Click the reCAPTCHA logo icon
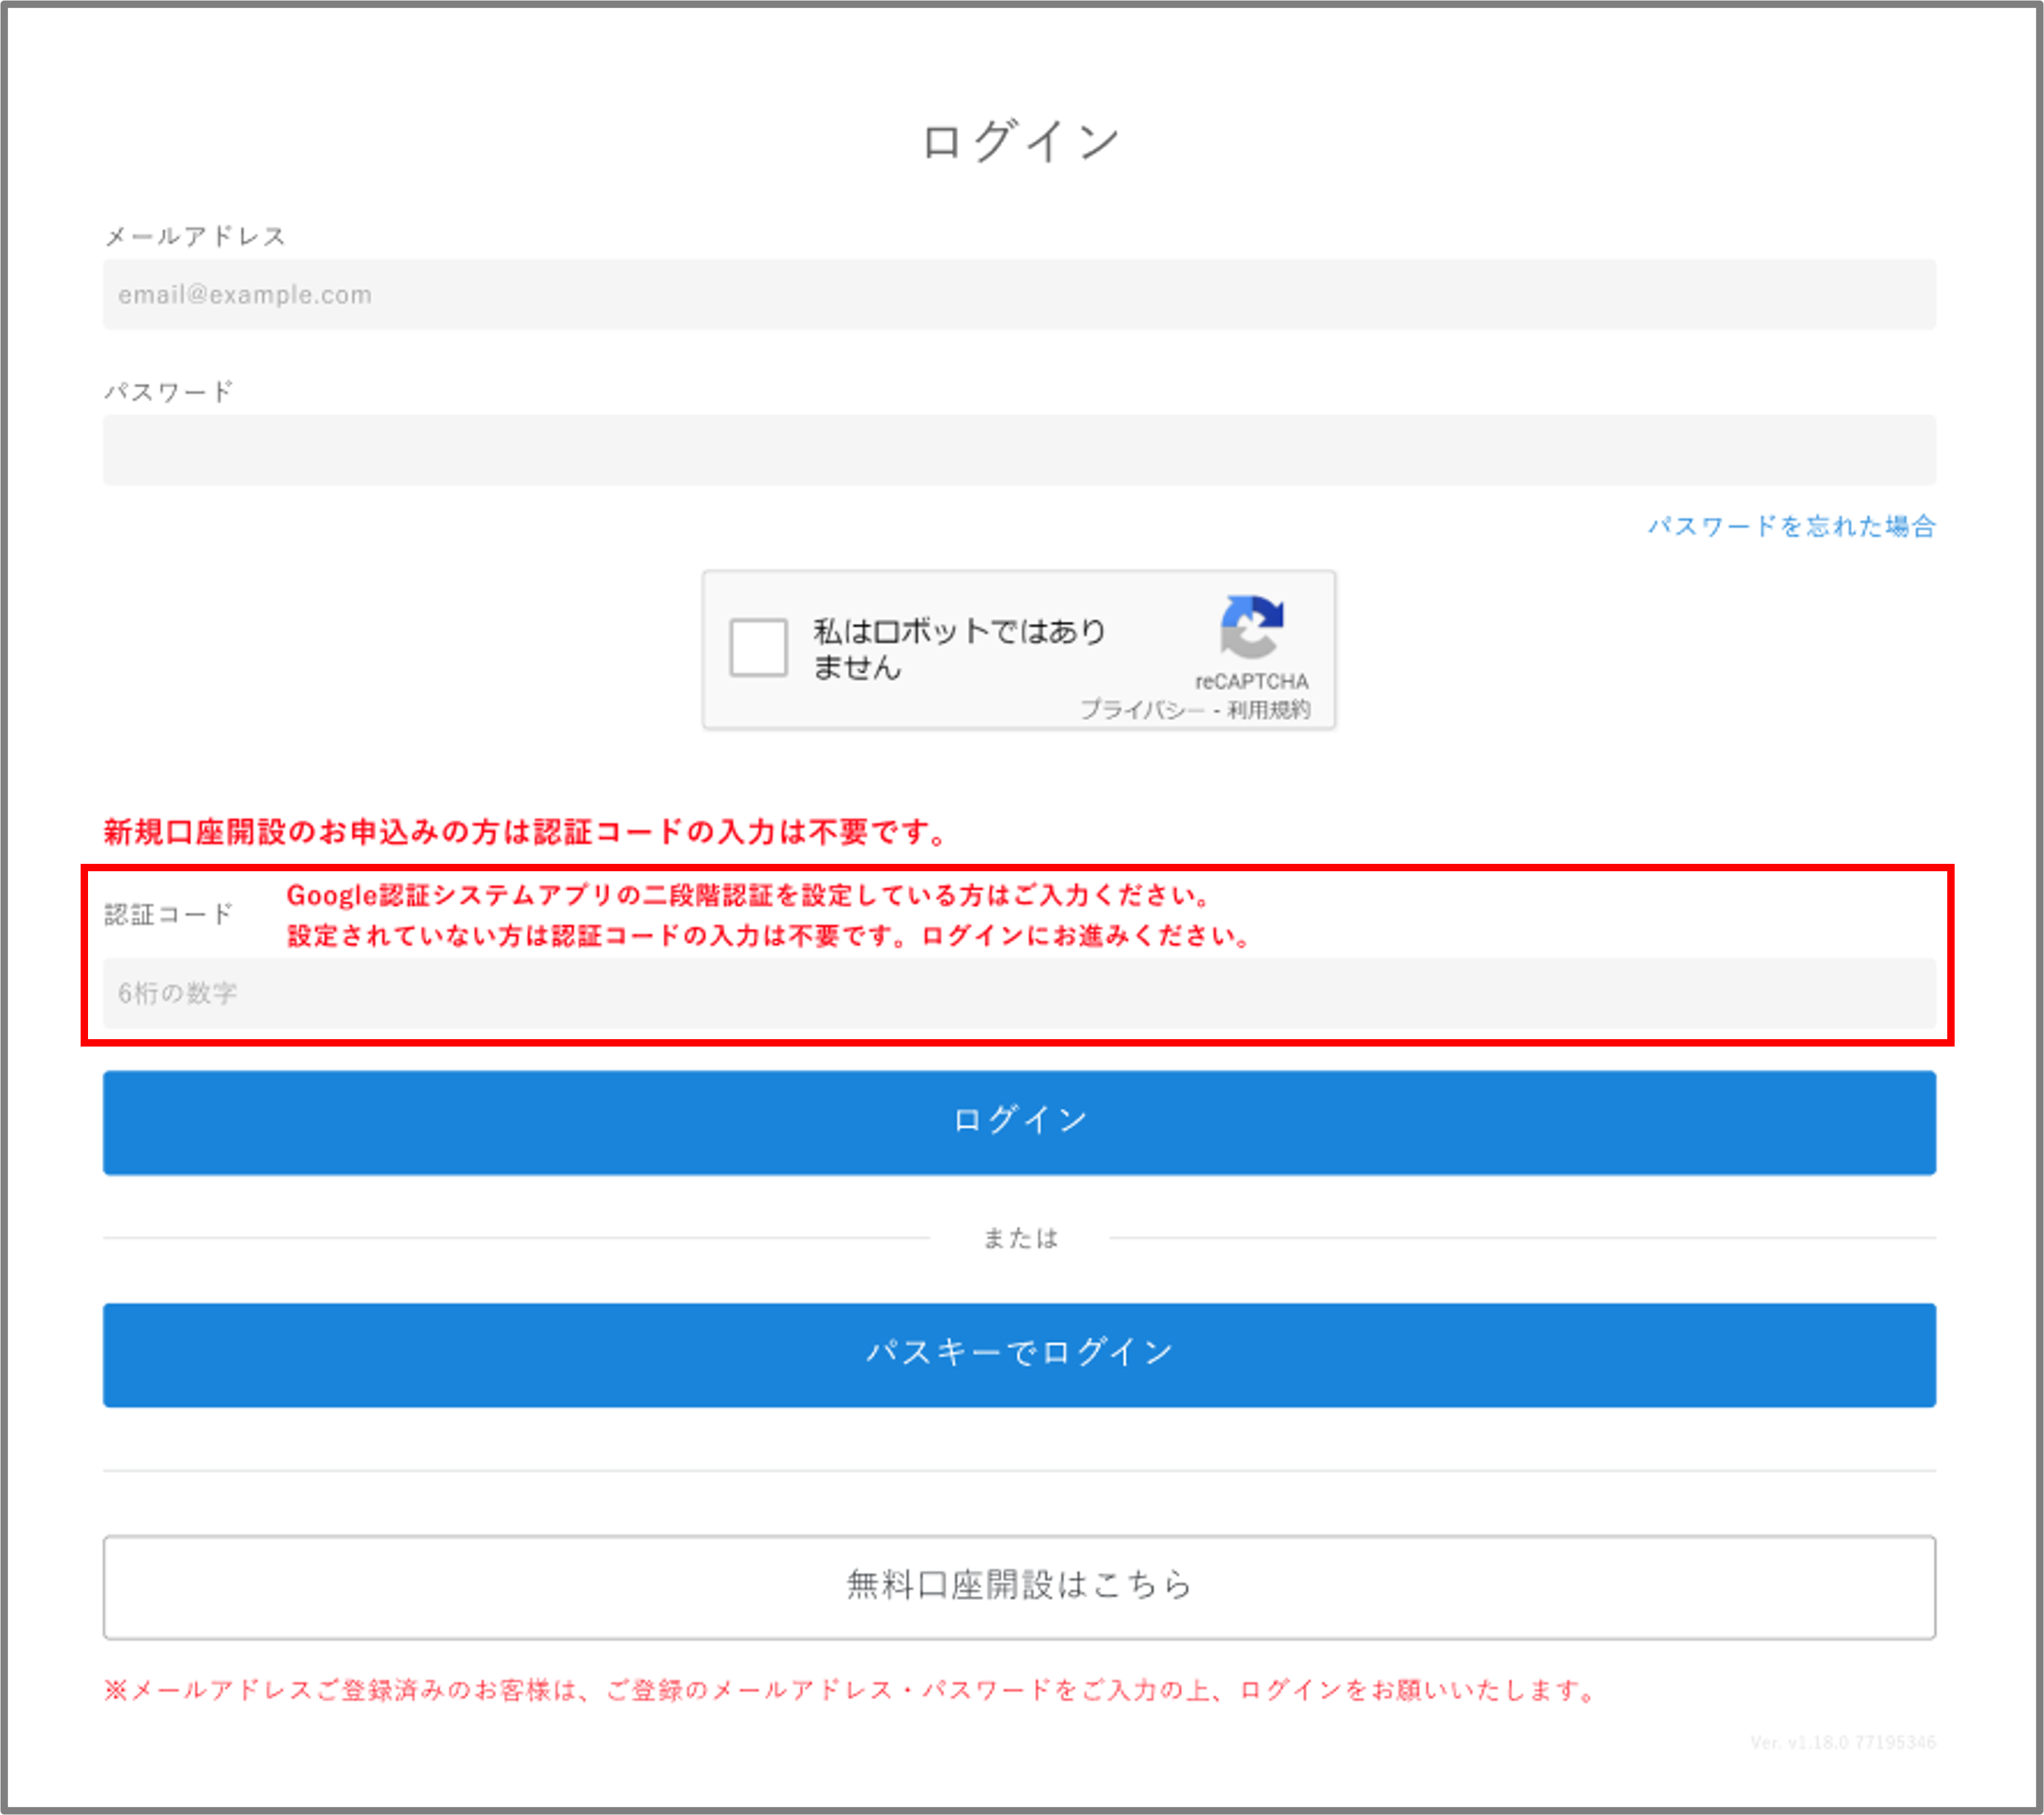This screenshot has height=1815, width=2044. click(x=1251, y=627)
